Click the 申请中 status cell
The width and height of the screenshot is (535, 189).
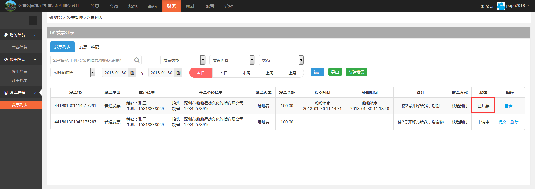point(483,122)
